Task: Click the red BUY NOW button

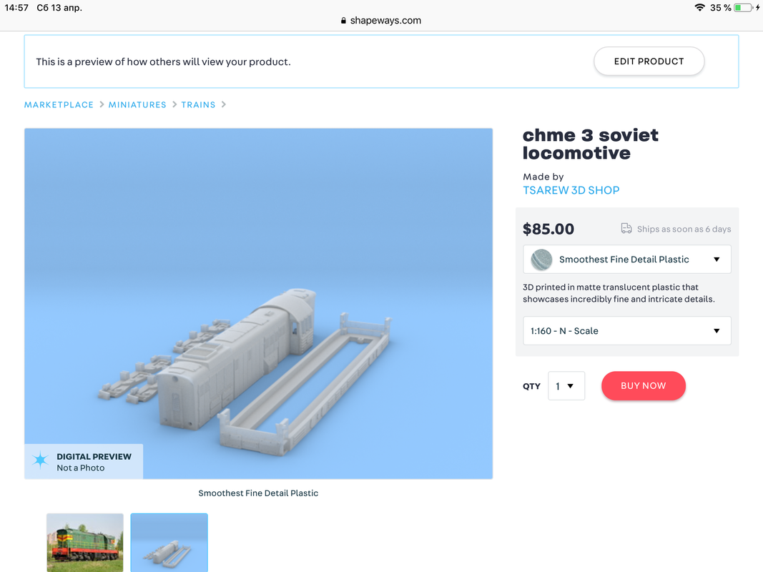Action: pyautogui.click(x=644, y=385)
